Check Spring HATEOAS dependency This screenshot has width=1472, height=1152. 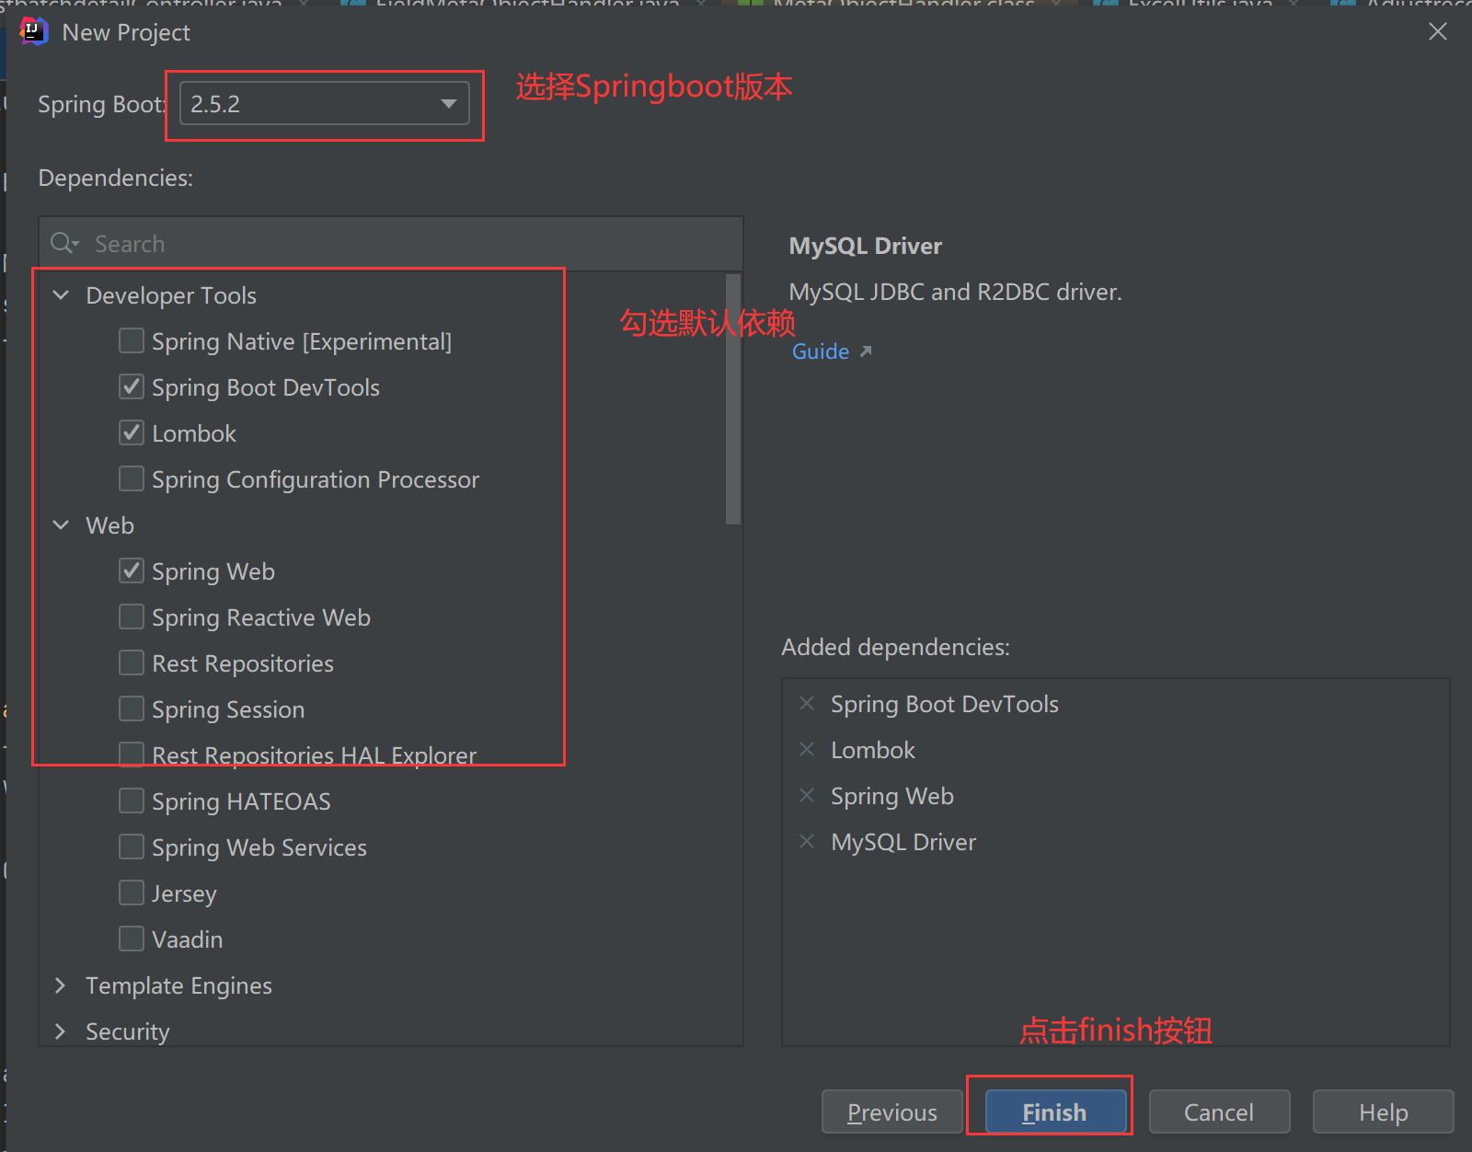point(132,801)
